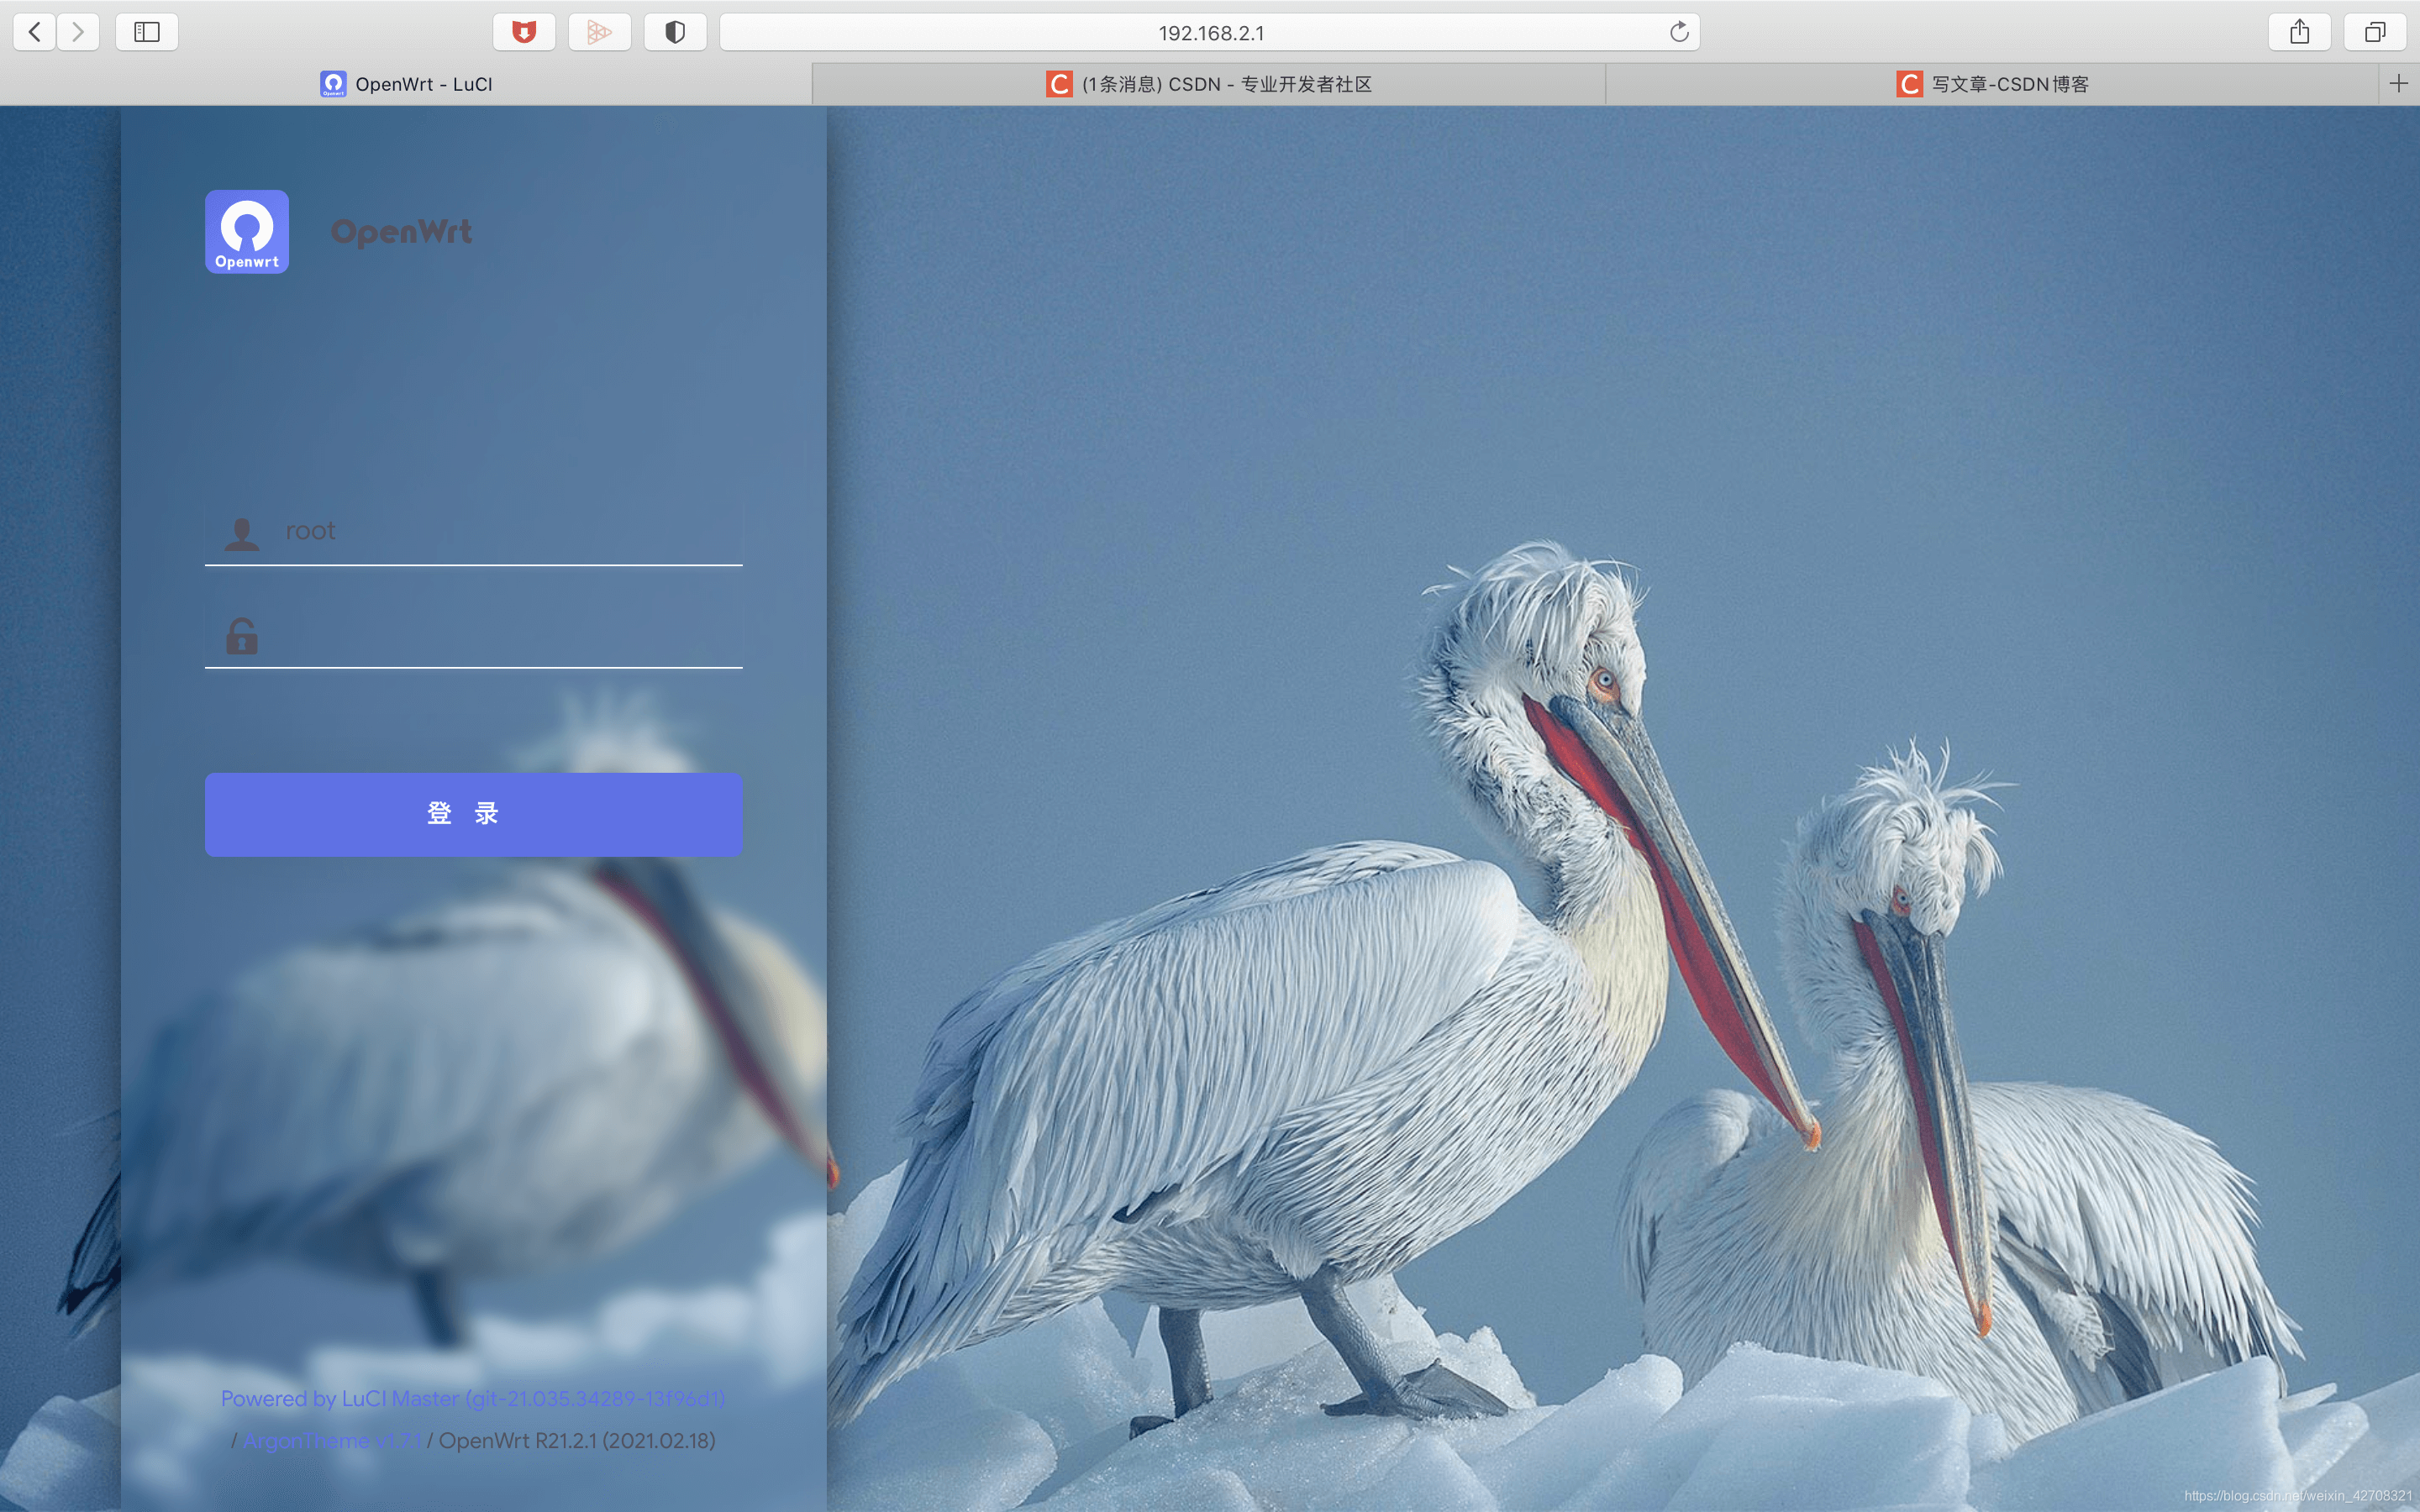Switch to the OpenWrt - LuCI tab
Image resolution: width=2420 pixels, height=1512 pixels.
point(406,84)
